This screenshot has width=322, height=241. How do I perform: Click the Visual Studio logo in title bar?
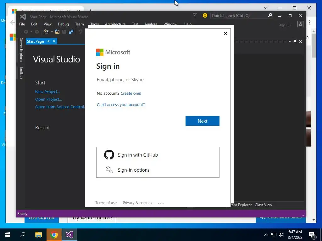(x=23, y=17)
